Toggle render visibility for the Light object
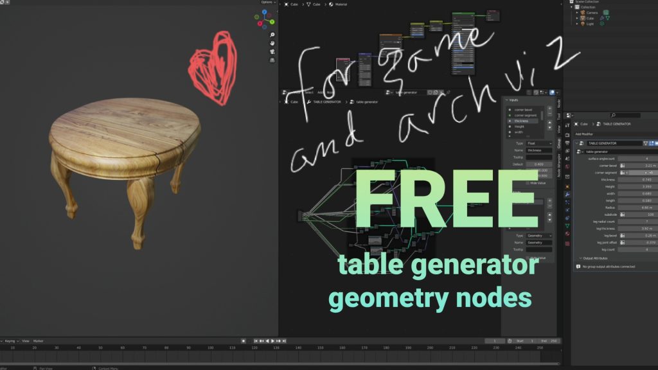 tap(601, 24)
